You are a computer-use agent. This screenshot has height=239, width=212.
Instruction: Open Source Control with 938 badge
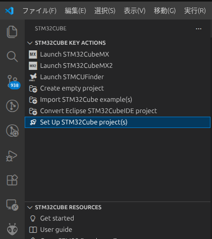(13, 82)
